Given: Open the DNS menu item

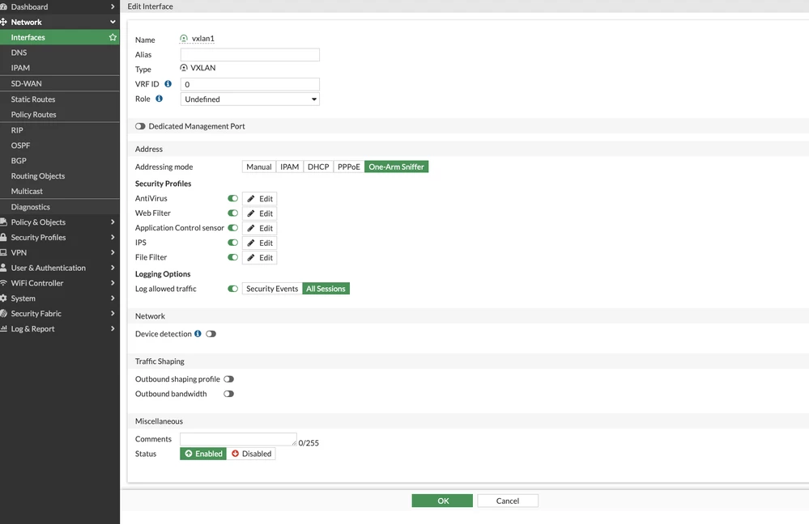Looking at the screenshot, I should (60, 53).
